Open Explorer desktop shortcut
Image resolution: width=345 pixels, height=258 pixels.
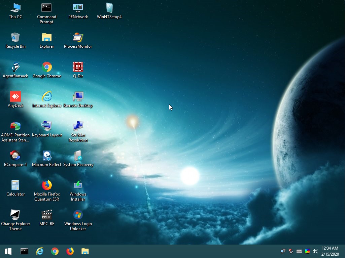47,41
